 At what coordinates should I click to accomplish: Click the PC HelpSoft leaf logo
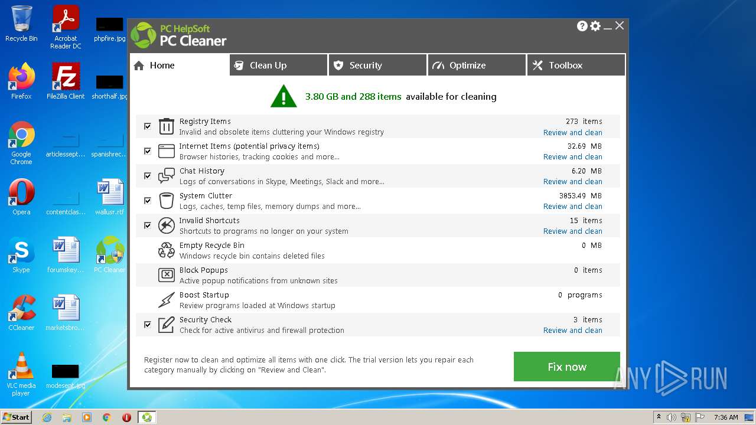(144, 35)
